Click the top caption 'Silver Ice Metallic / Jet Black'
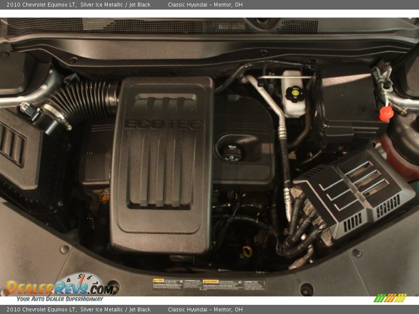The width and height of the screenshot is (419, 314). pyautogui.click(x=115, y=4)
